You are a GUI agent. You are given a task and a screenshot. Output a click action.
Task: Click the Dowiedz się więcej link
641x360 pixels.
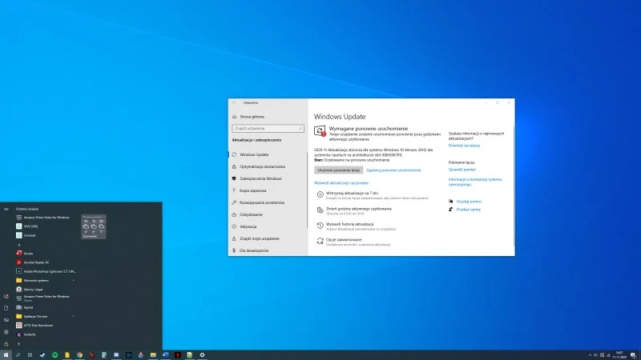[464, 146]
